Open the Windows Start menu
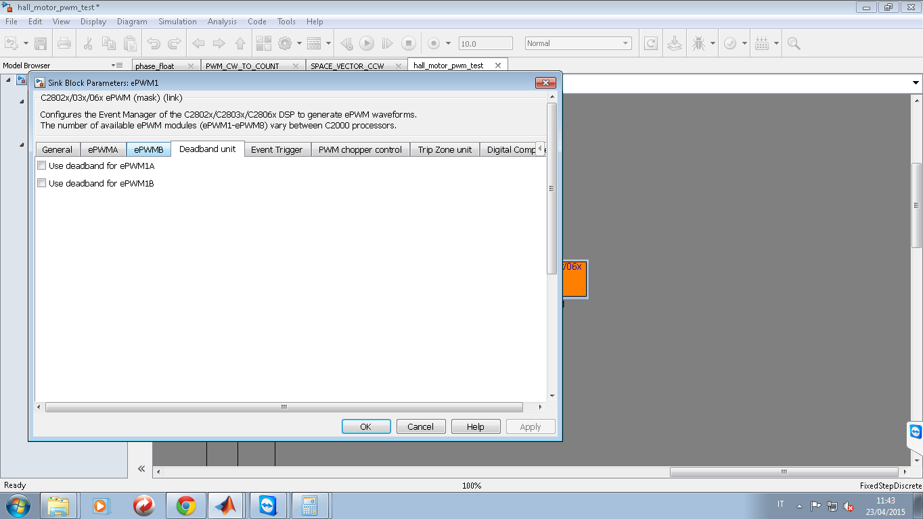This screenshot has width=923, height=519. click(17, 505)
